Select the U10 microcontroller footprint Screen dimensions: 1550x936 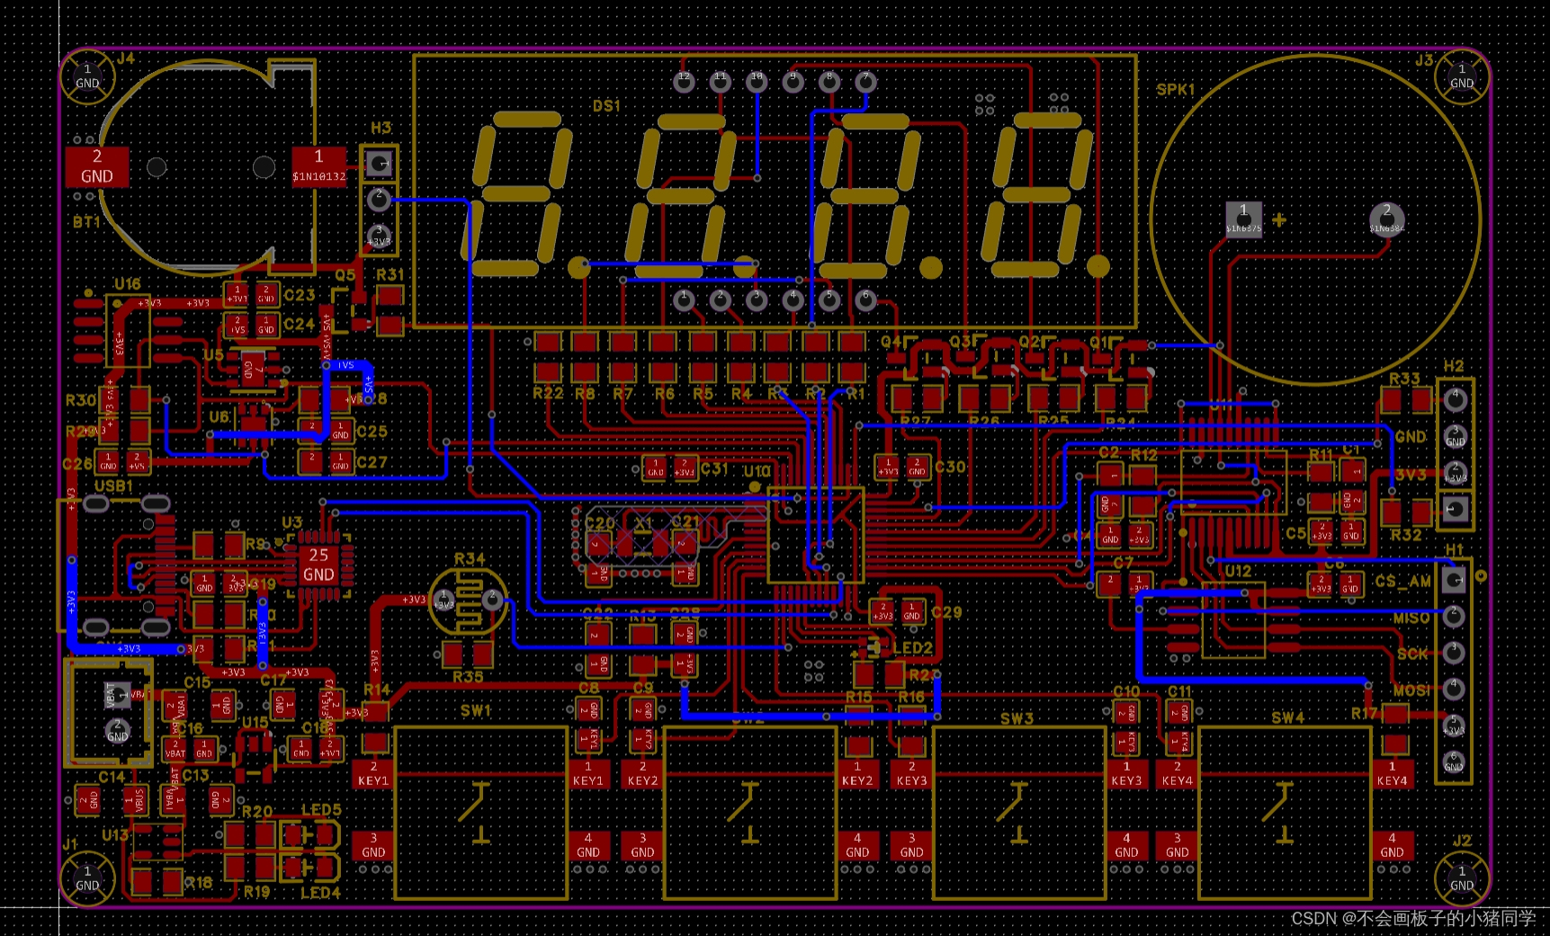[x=816, y=536]
